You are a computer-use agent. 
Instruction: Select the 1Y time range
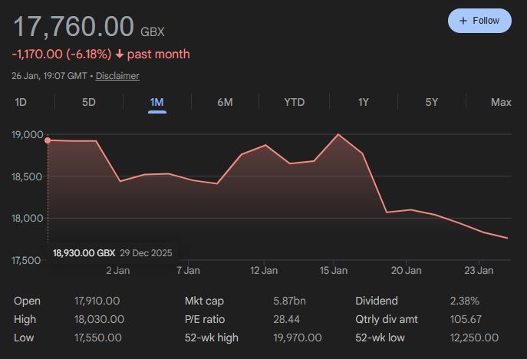tap(364, 102)
